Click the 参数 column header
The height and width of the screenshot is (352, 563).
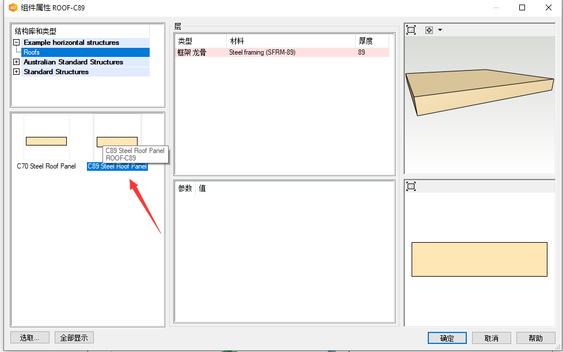[185, 188]
